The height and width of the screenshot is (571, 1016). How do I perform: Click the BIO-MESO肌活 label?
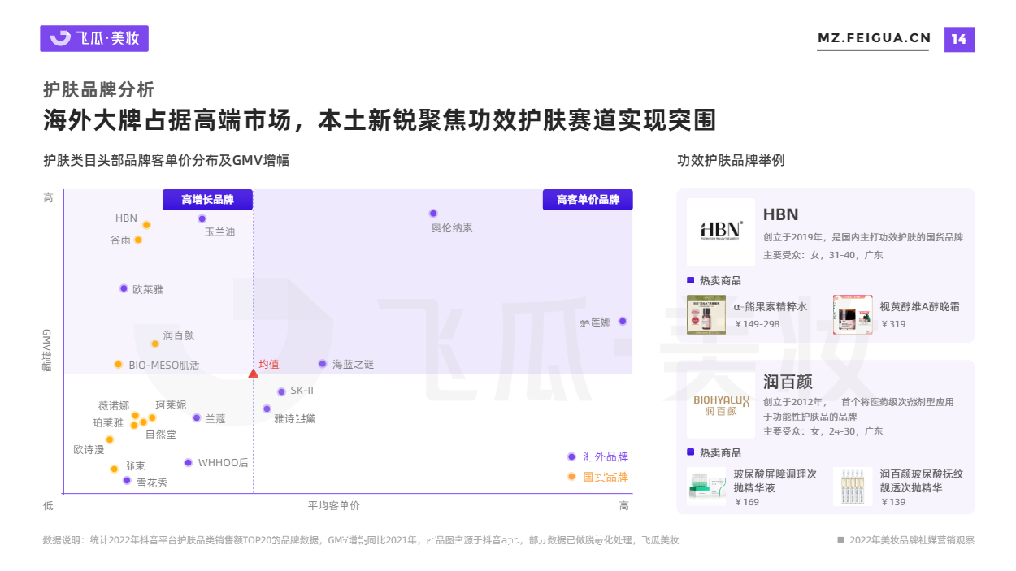(164, 366)
